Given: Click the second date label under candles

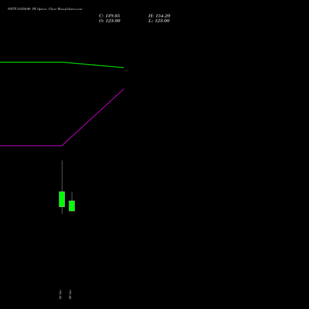Looking at the screenshot, I should tap(70, 295).
